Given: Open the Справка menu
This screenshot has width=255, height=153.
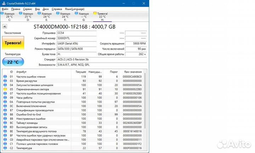Looking at the screenshot, I should 57,9.
